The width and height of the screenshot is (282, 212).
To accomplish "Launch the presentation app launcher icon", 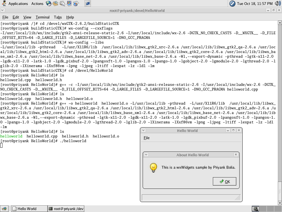I will 69,3.
